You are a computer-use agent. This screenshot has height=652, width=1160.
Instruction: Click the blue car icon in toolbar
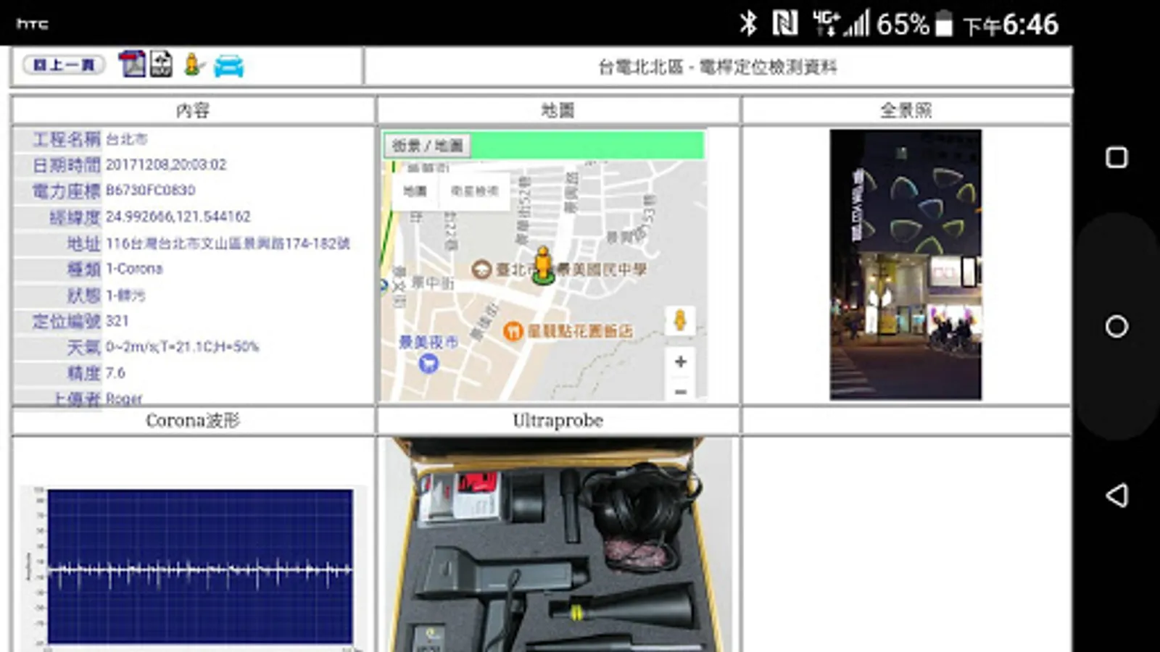(x=228, y=65)
